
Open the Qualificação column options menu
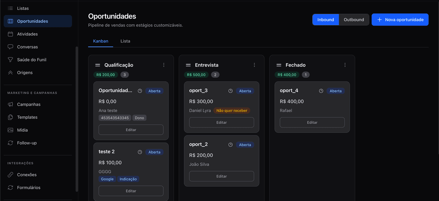pyautogui.click(x=164, y=65)
